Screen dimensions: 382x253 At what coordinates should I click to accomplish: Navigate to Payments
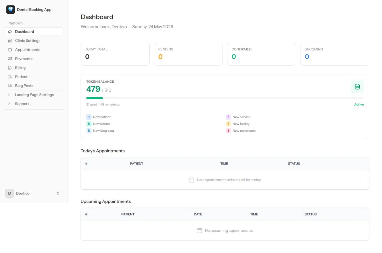tap(34, 59)
